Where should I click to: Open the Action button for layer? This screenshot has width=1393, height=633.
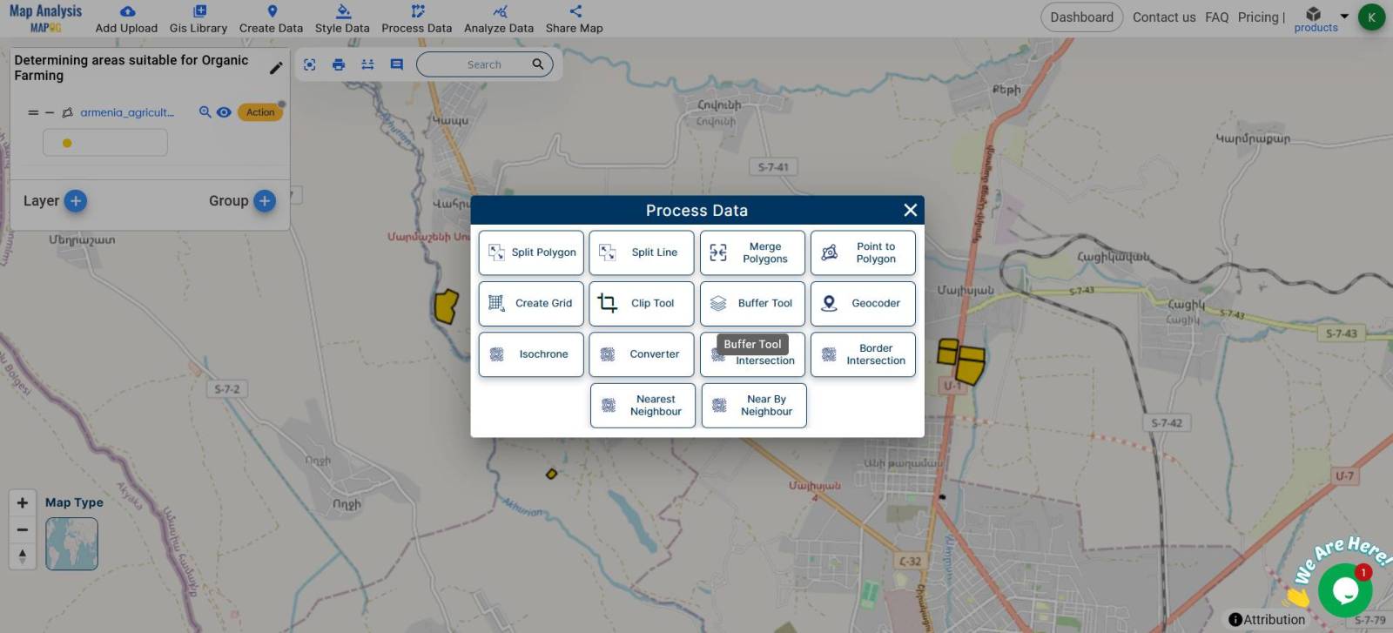(260, 112)
